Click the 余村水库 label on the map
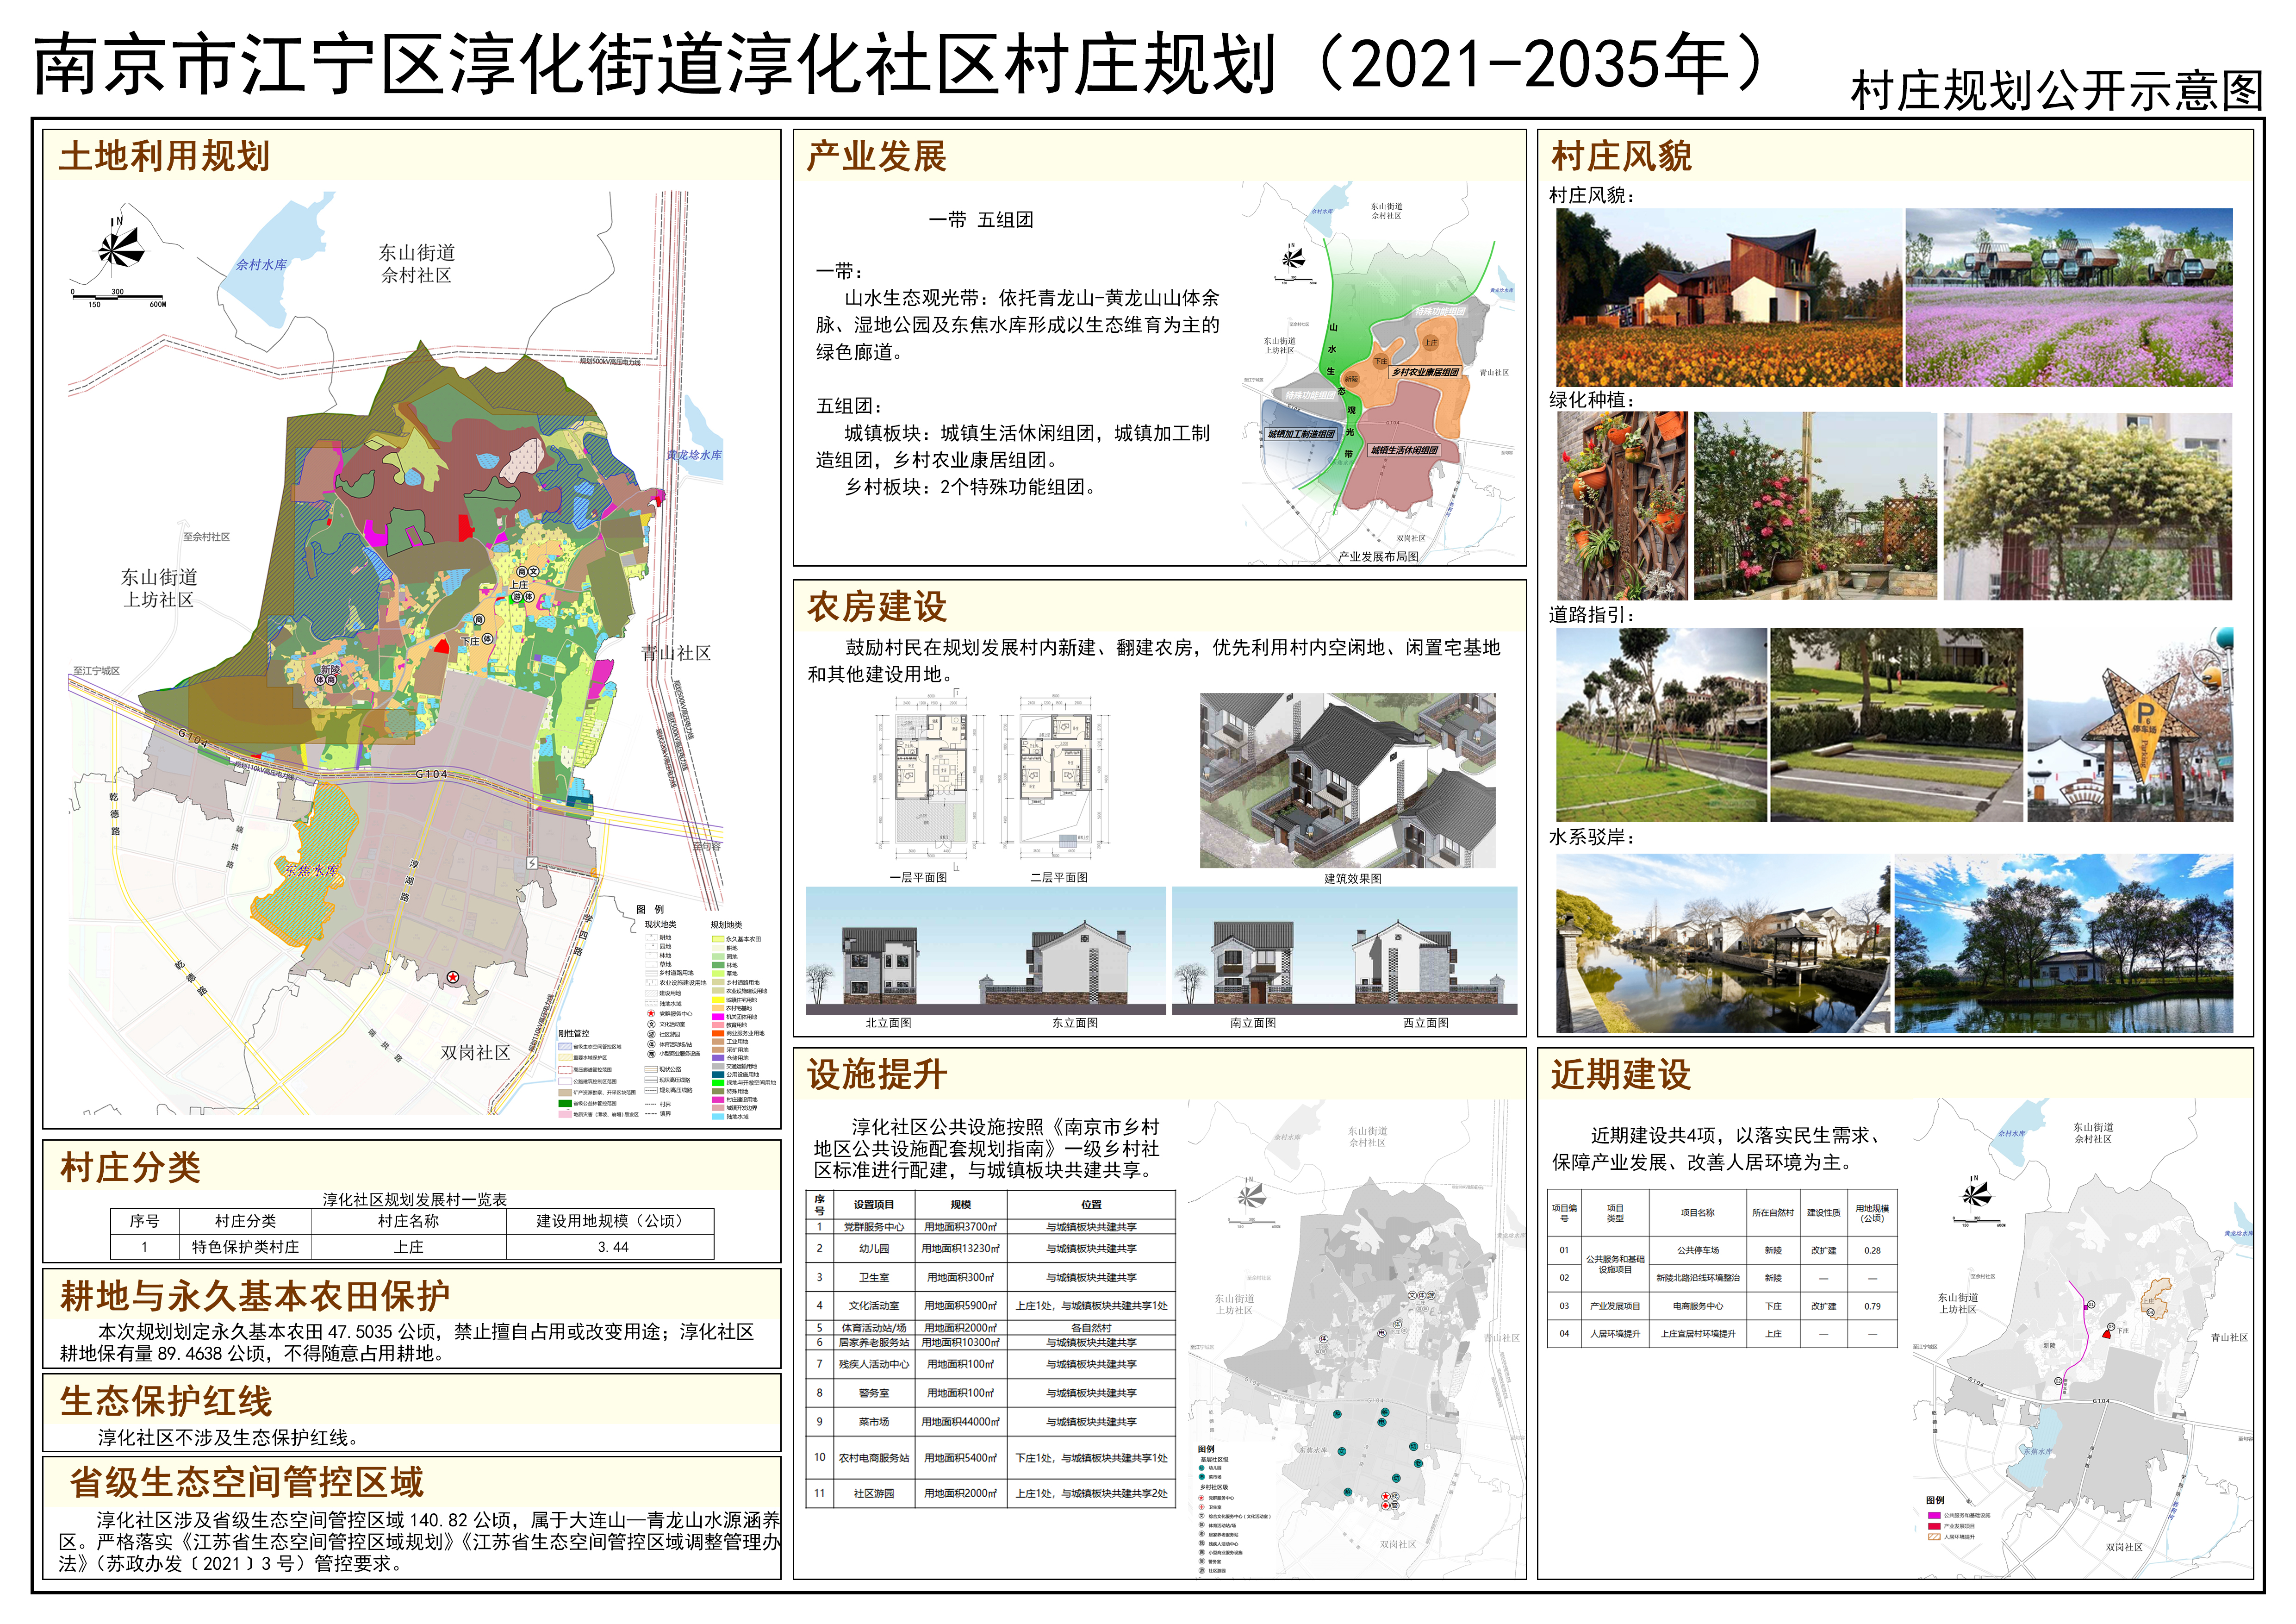This screenshot has width=2296, height=1624. click(261, 265)
